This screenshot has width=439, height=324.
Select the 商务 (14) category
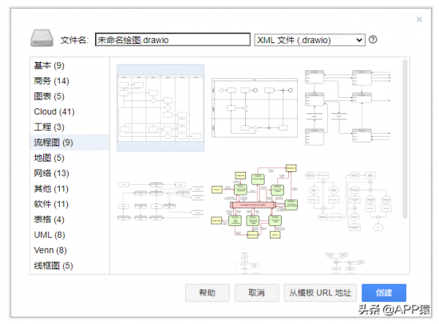(51, 81)
